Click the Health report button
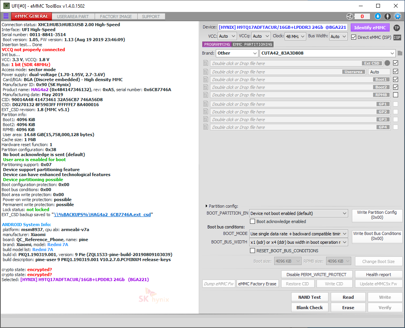This screenshot has width=405, height=328. click(378, 275)
